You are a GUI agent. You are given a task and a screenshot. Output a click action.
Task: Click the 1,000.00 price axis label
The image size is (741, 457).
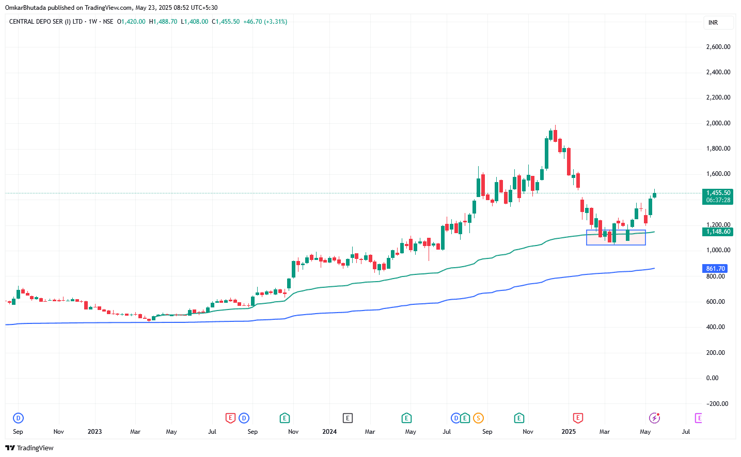718,250
